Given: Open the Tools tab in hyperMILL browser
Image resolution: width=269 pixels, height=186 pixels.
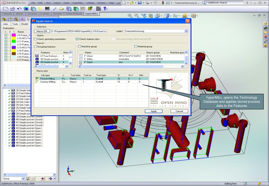Looking at the screenshot, I should coord(15,24).
